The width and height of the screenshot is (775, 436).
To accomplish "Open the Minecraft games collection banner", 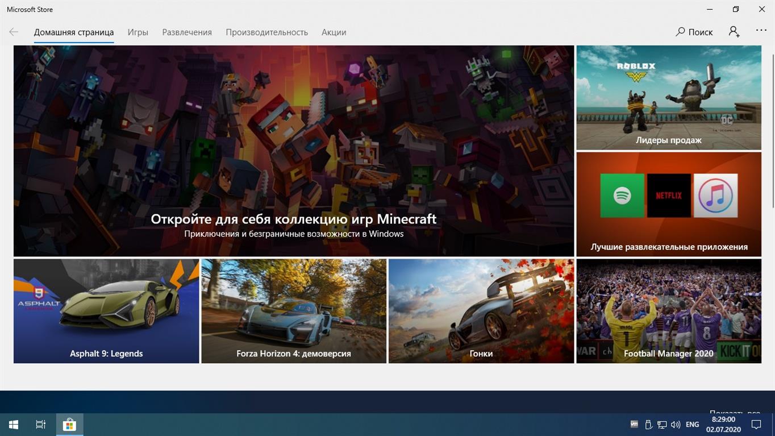I will pos(294,151).
